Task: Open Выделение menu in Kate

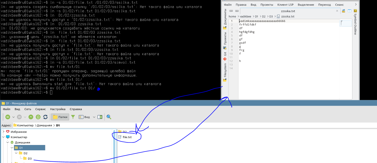Action: pos(306,5)
